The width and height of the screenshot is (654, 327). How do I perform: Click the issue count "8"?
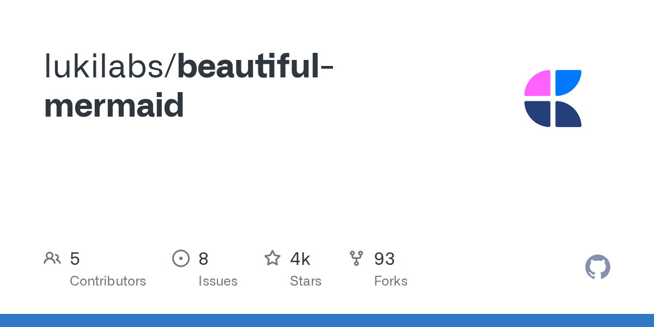[203, 259]
